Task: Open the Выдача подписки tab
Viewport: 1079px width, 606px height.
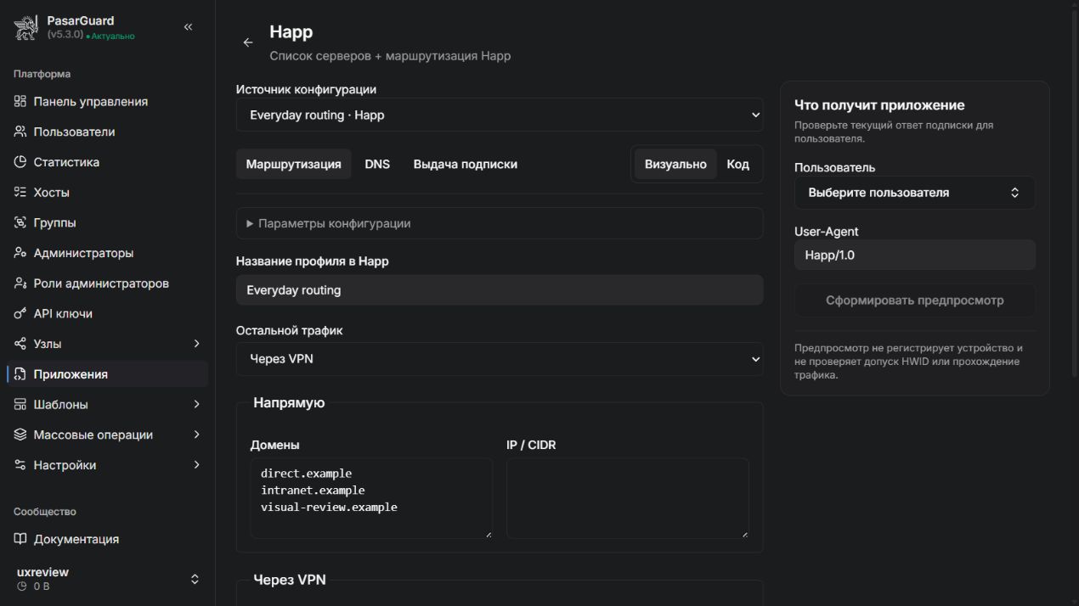Action: pos(466,165)
